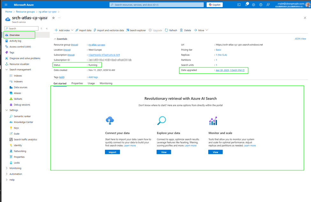Favorite this resource with the star icon

click(53, 18)
